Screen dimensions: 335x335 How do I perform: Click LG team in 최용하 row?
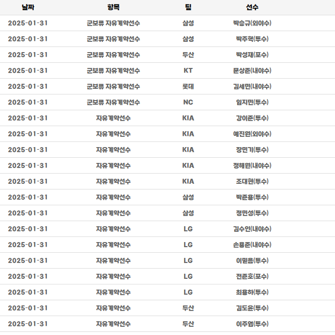coord(188,292)
